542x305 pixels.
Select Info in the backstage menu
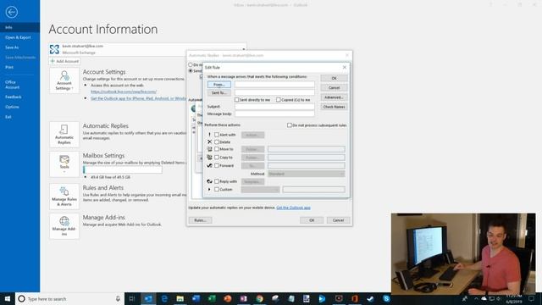[19, 27]
